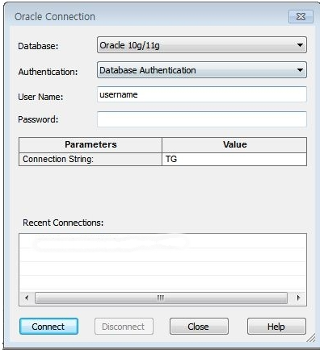Expand the Authentication dropdown arrow

300,70
